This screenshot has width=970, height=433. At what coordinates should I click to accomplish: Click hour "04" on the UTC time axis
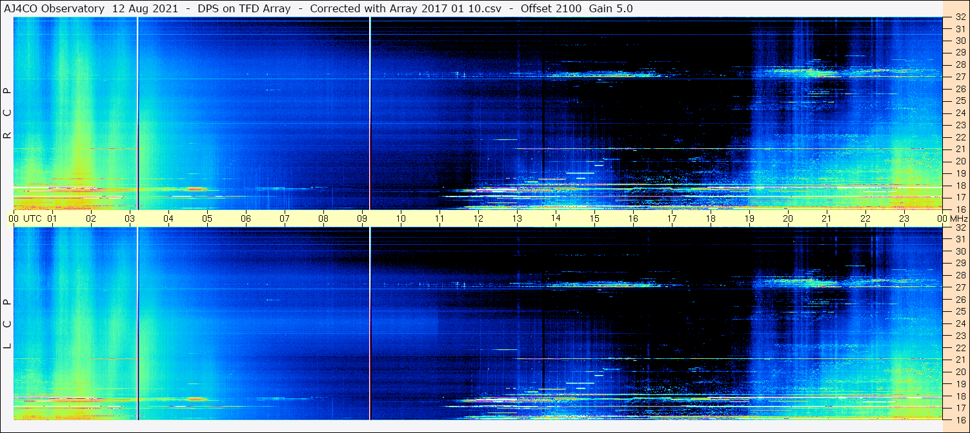pos(168,218)
